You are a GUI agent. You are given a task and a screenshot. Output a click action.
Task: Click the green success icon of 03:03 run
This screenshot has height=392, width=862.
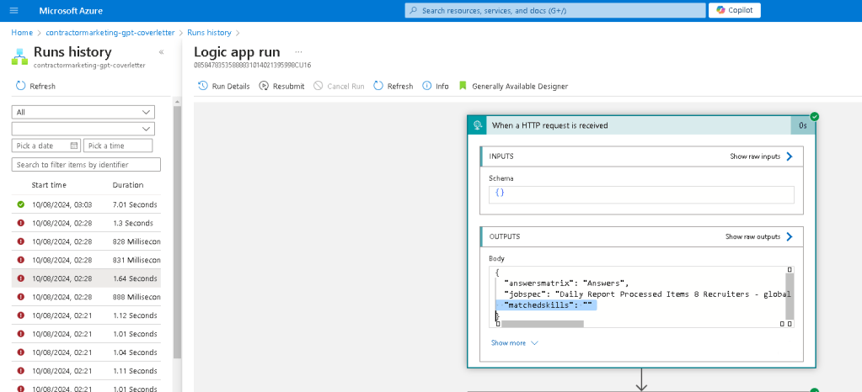21,204
